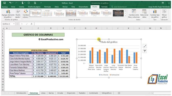Image resolution: width=172 pixels, height=96 pixels.
Task: Expand the Name Box dropdown arrow
Action: [x=14, y=24]
